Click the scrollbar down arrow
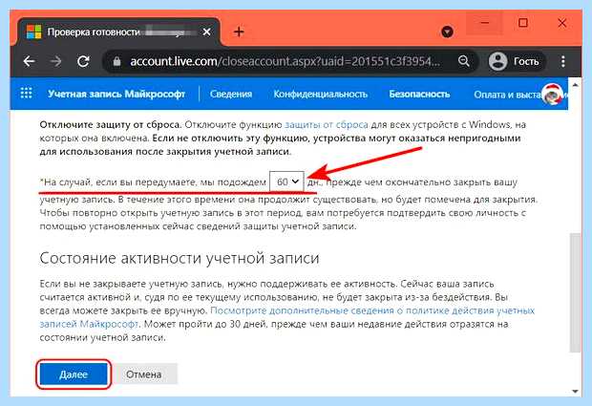This screenshot has width=592, height=406. tap(575, 392)
